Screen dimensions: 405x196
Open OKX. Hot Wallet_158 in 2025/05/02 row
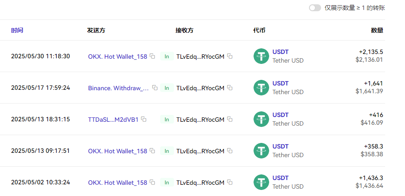point(118,183)
